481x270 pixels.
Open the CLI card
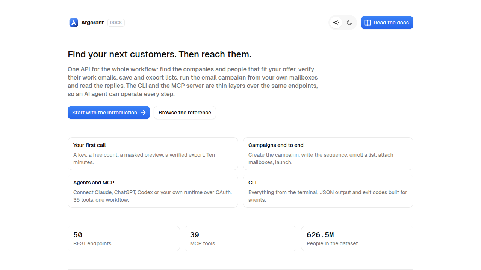328,191
